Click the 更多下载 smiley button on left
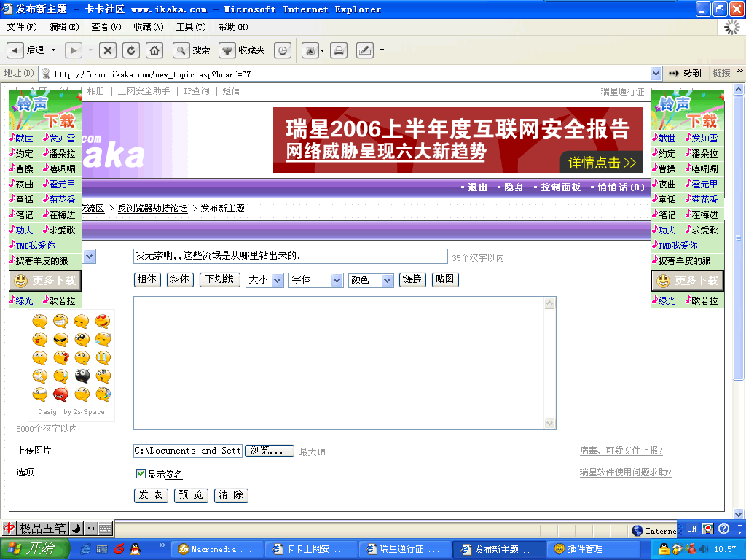746x560 pixels. tap(45, 281)
